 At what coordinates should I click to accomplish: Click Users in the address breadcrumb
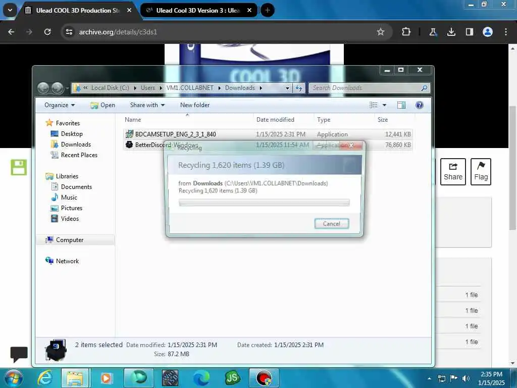pos(148,88)
